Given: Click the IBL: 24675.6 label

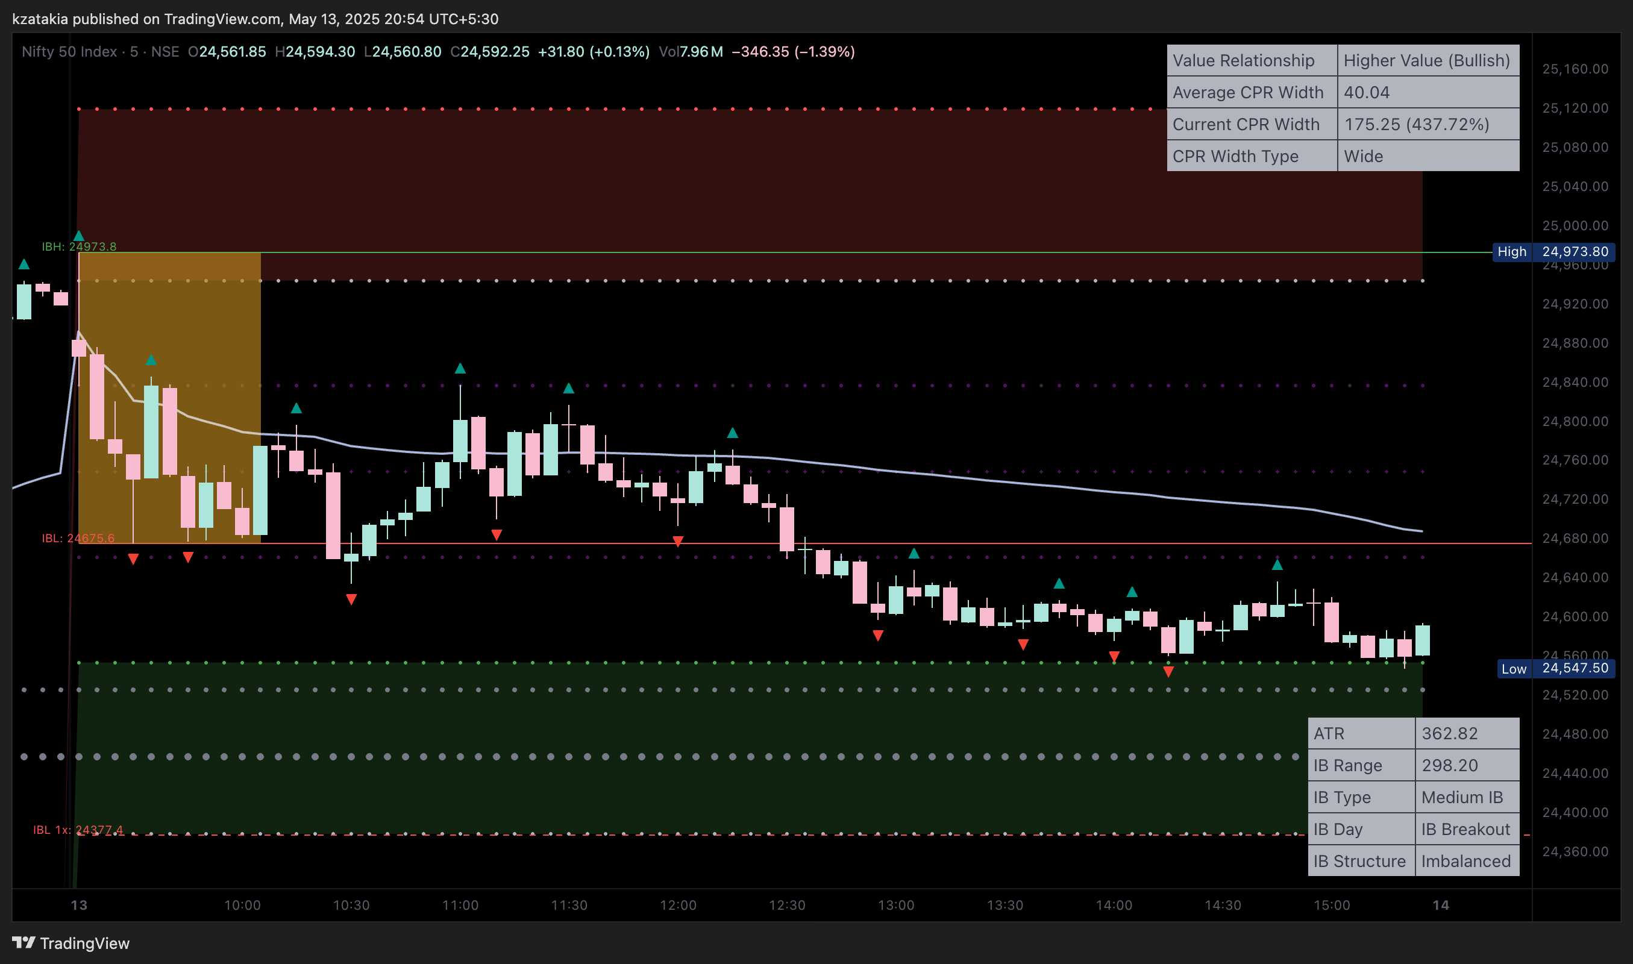Looking at the screenshot, I should (78, 539).
